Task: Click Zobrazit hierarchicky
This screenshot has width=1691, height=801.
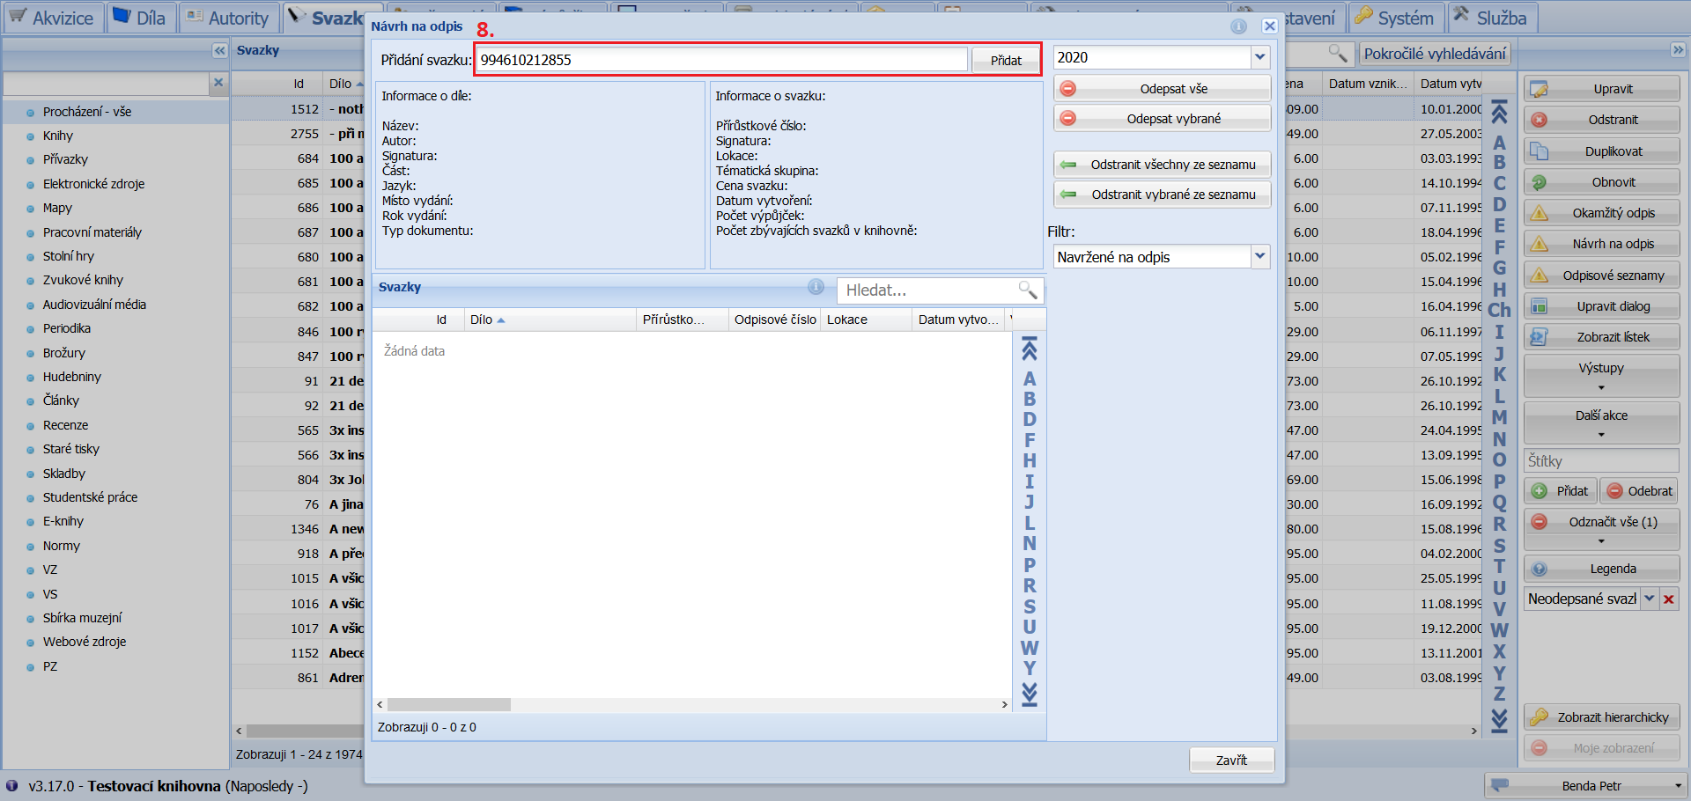Action: click(x=1601, y=717)
